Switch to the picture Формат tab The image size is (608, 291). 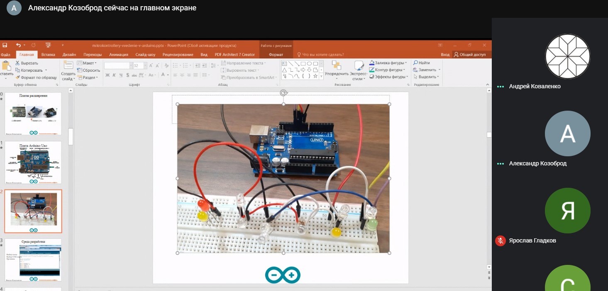[x=276, y=55]
